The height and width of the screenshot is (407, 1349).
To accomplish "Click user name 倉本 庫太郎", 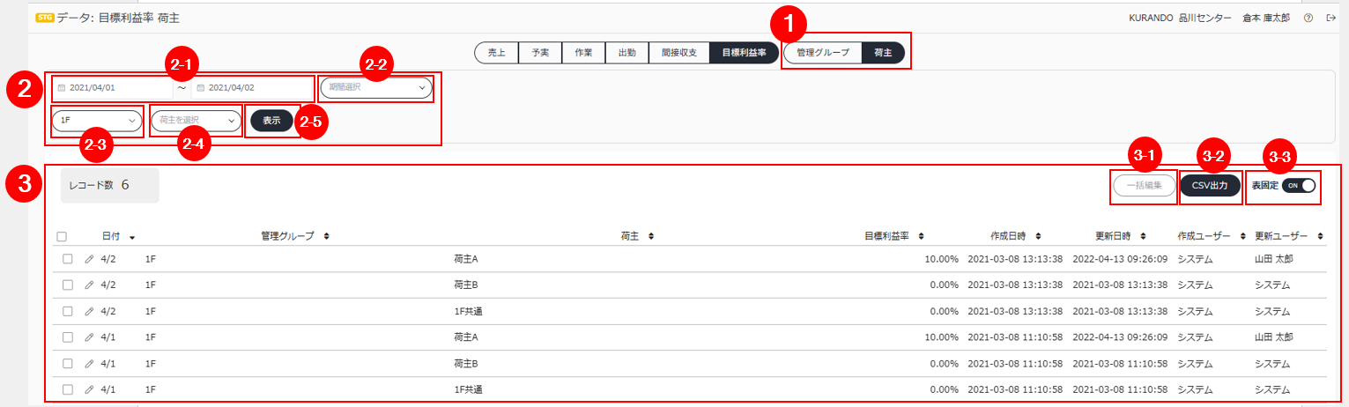I will [x=1266, y=18].
